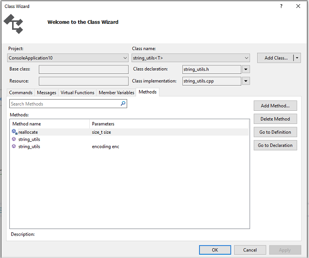Expand the Project combo box

click(x=125, y=58)
